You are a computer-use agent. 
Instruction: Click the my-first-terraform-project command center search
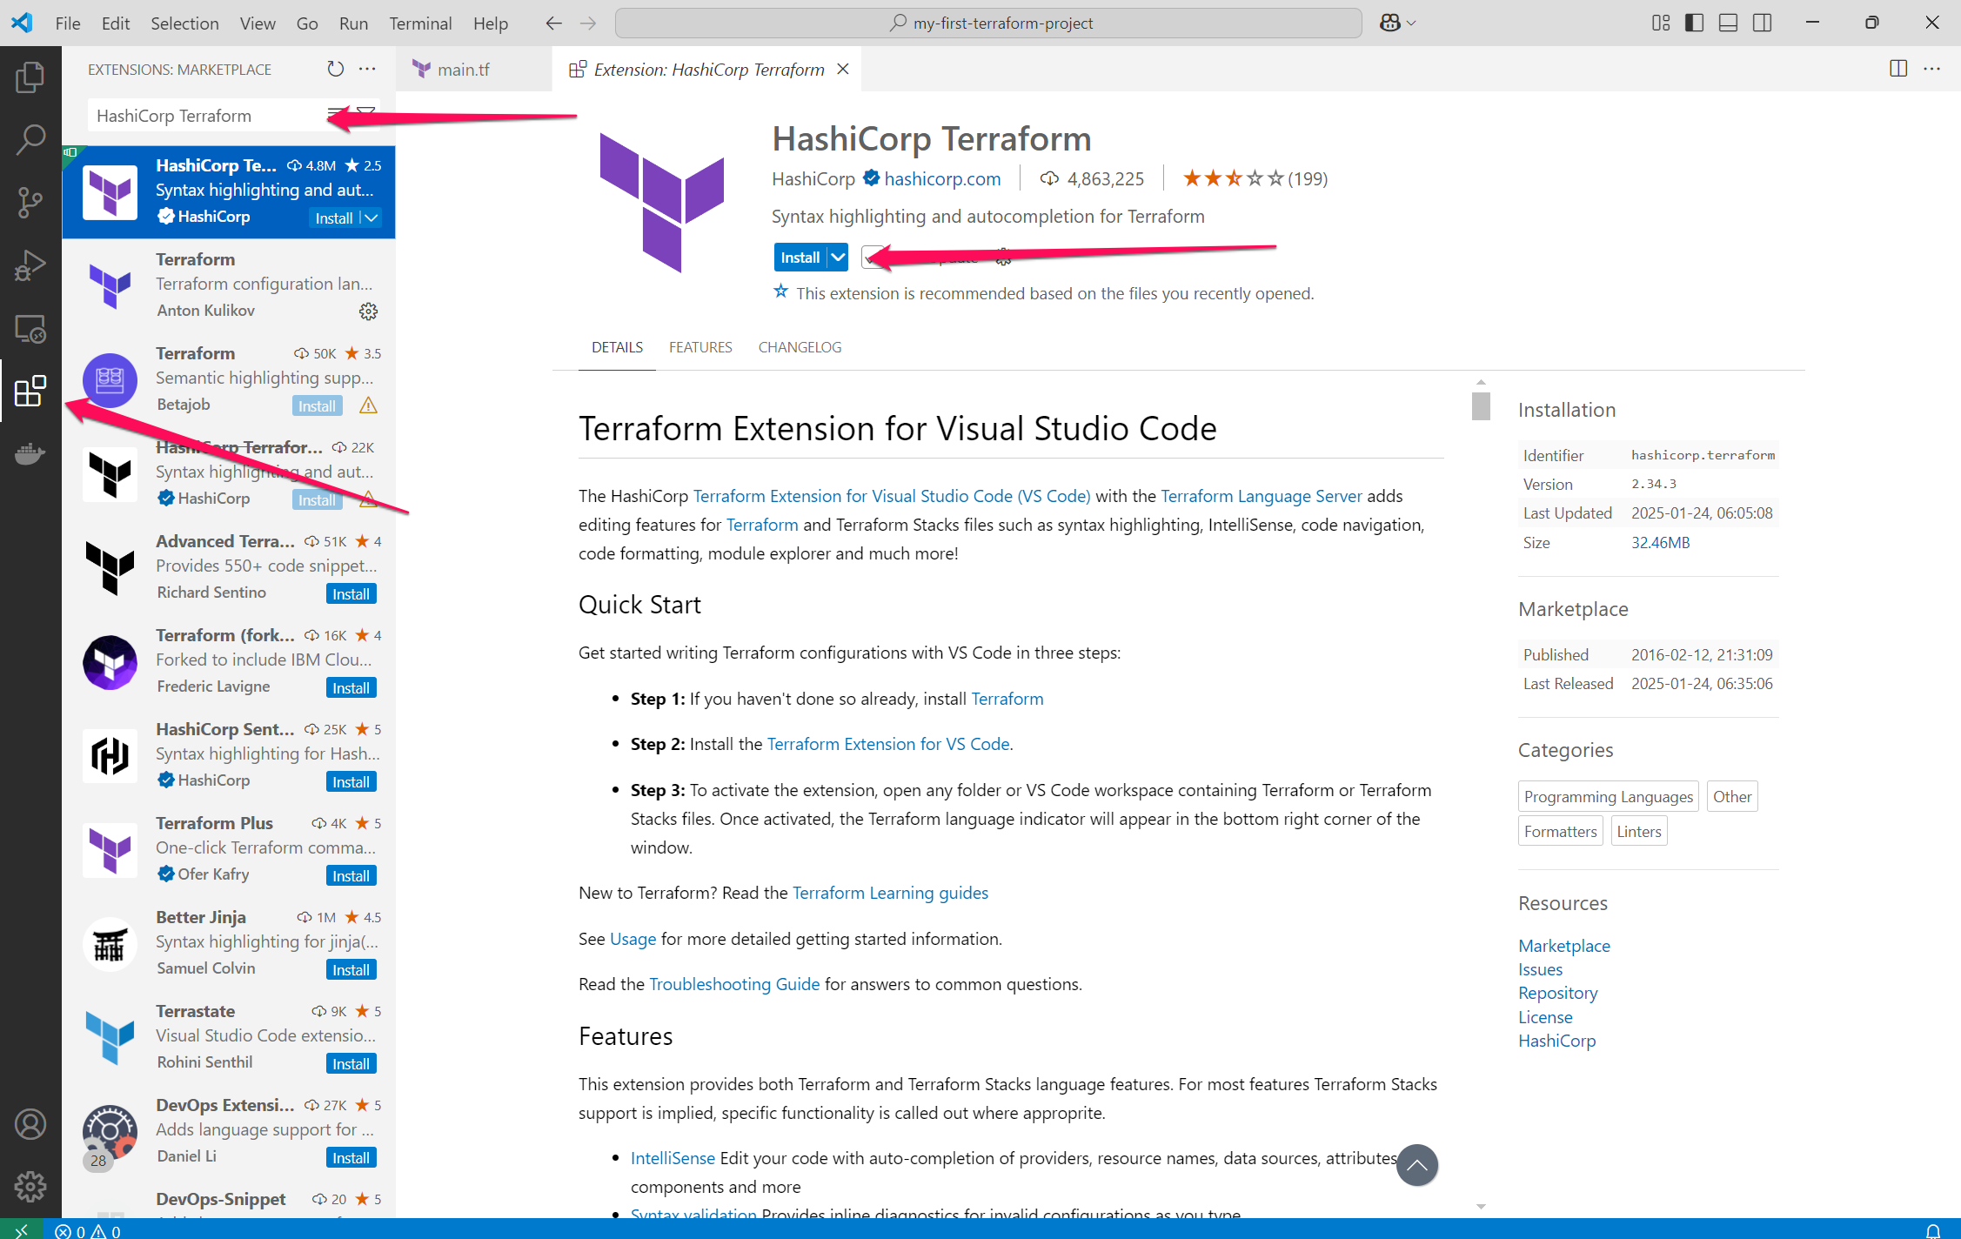click(988, 23)
